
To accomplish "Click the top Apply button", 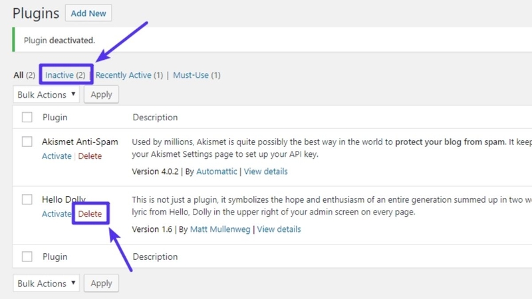I will click(101, 94).
